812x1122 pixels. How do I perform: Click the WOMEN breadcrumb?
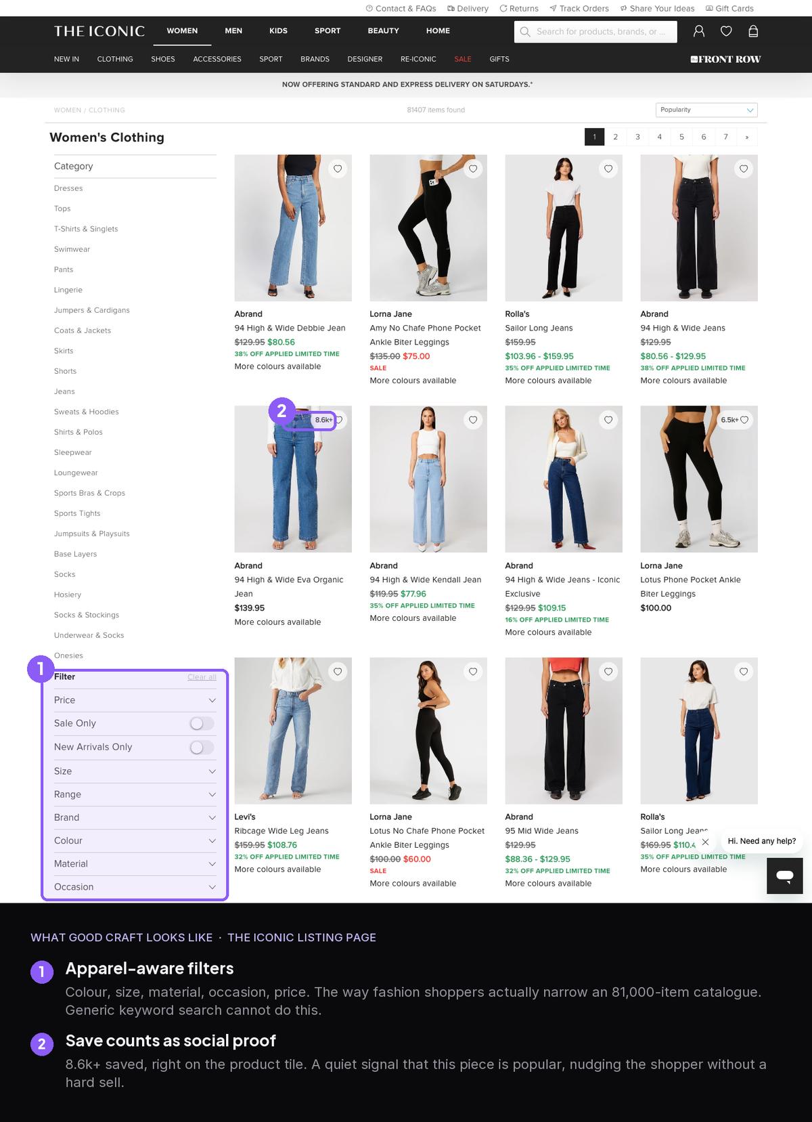coord(67,110)
